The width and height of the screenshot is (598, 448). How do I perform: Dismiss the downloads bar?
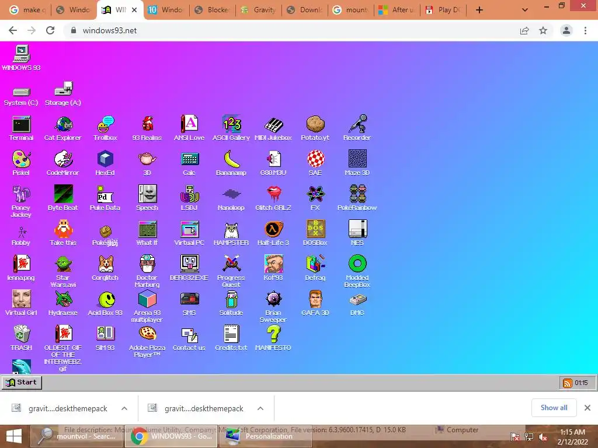(x=587, y=408)
